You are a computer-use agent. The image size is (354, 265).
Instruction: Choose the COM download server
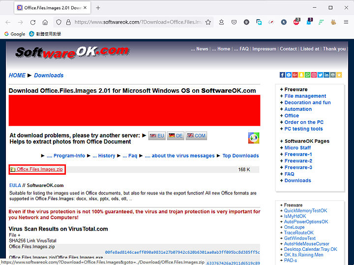click(196, 135)
